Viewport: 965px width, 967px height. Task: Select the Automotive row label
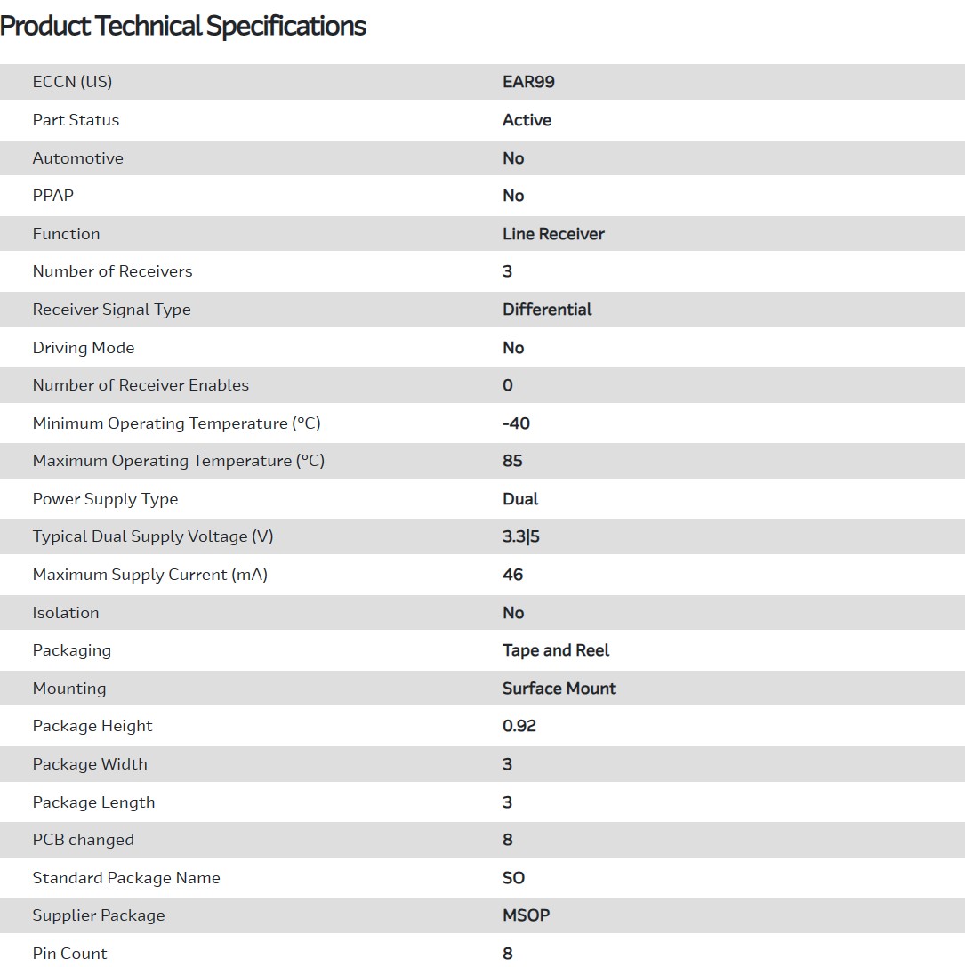[x=77, y=158]
